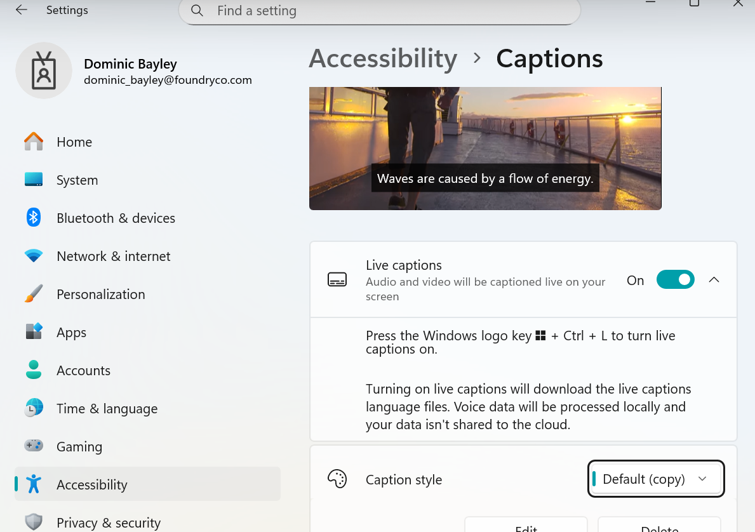Image resolution: width=755 pixels, height=532 pixels.
Task: Open Privacy & security settings
Action: coord(108,522)
